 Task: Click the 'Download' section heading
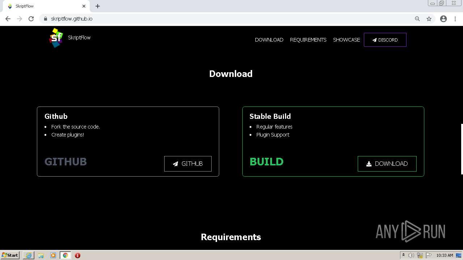pos(231,74)
